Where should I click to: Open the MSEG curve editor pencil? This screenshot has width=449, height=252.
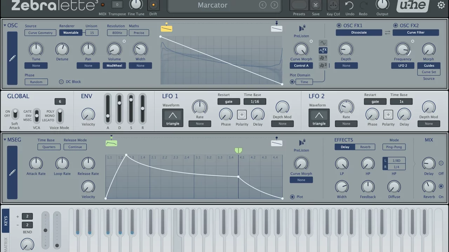[12, 173]
